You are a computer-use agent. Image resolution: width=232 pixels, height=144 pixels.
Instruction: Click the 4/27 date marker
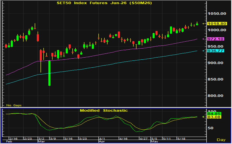[x=144, y=139]
